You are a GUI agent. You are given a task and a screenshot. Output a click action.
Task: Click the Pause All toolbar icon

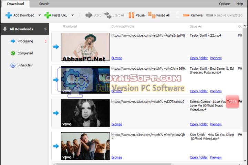(x=152, y=15)
